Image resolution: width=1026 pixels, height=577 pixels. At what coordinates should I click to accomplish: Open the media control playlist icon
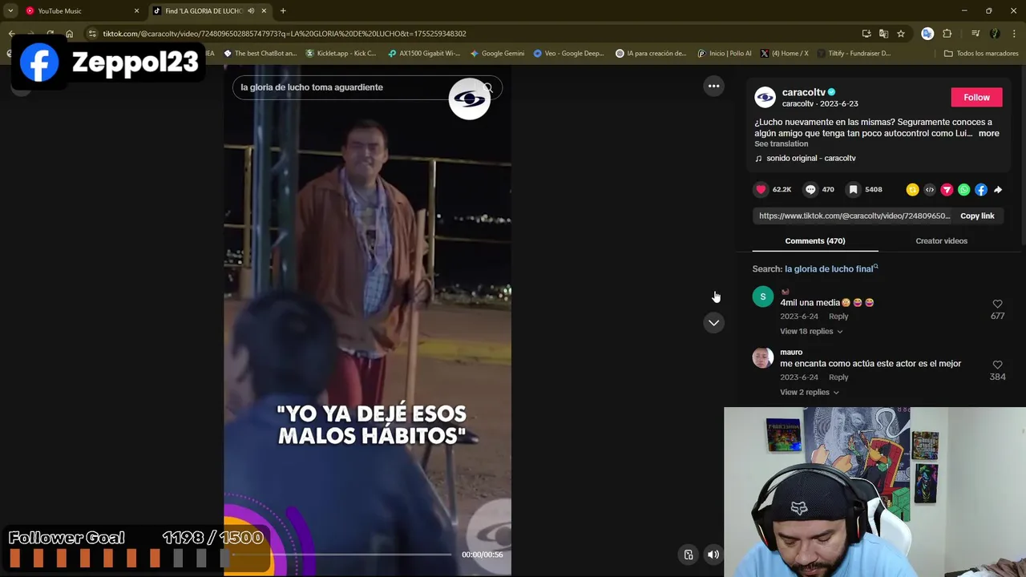pyautogui.click(x=976, y=34)
